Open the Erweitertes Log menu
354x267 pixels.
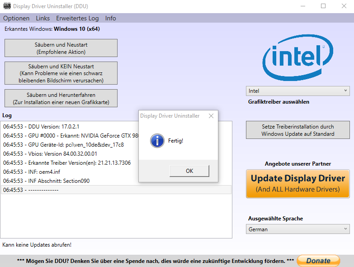(77, 18)
